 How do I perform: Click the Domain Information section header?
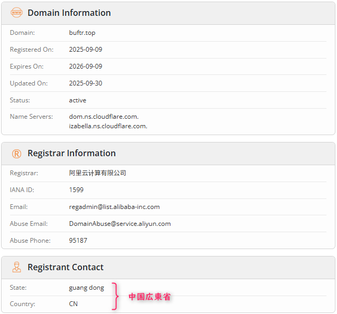pos(69,13)
